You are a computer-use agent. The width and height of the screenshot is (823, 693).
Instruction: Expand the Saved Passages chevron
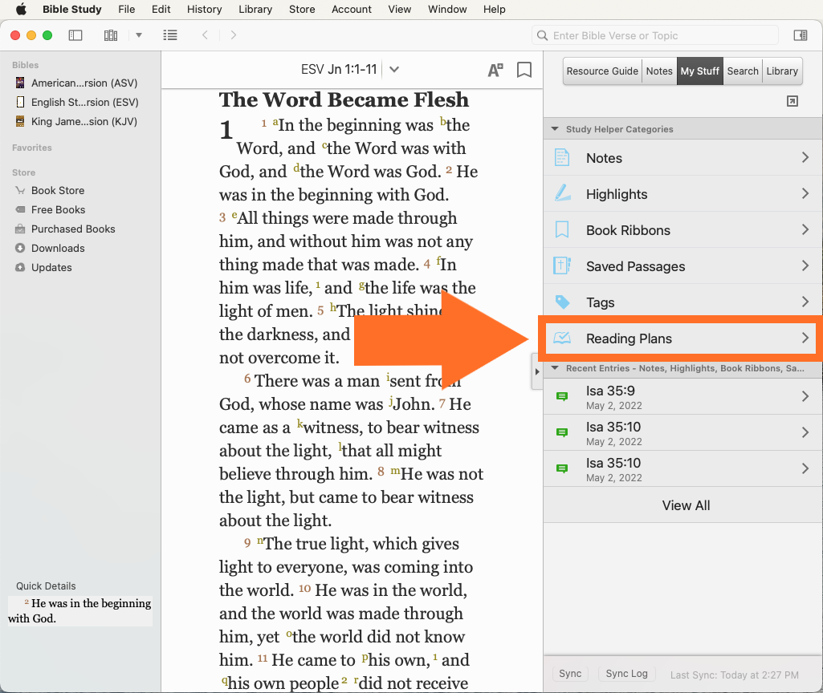(805, 265)
